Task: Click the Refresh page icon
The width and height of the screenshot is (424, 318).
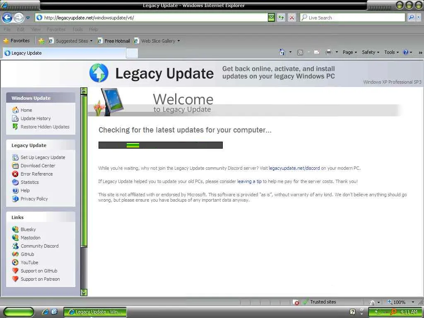Action: (x=281, y=18)
